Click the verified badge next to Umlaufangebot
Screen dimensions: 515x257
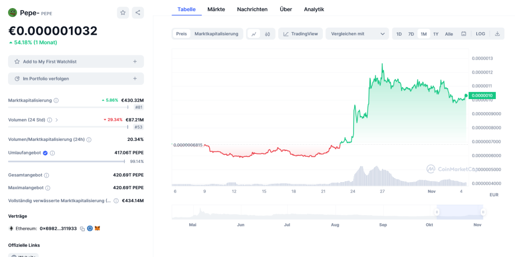45,153
